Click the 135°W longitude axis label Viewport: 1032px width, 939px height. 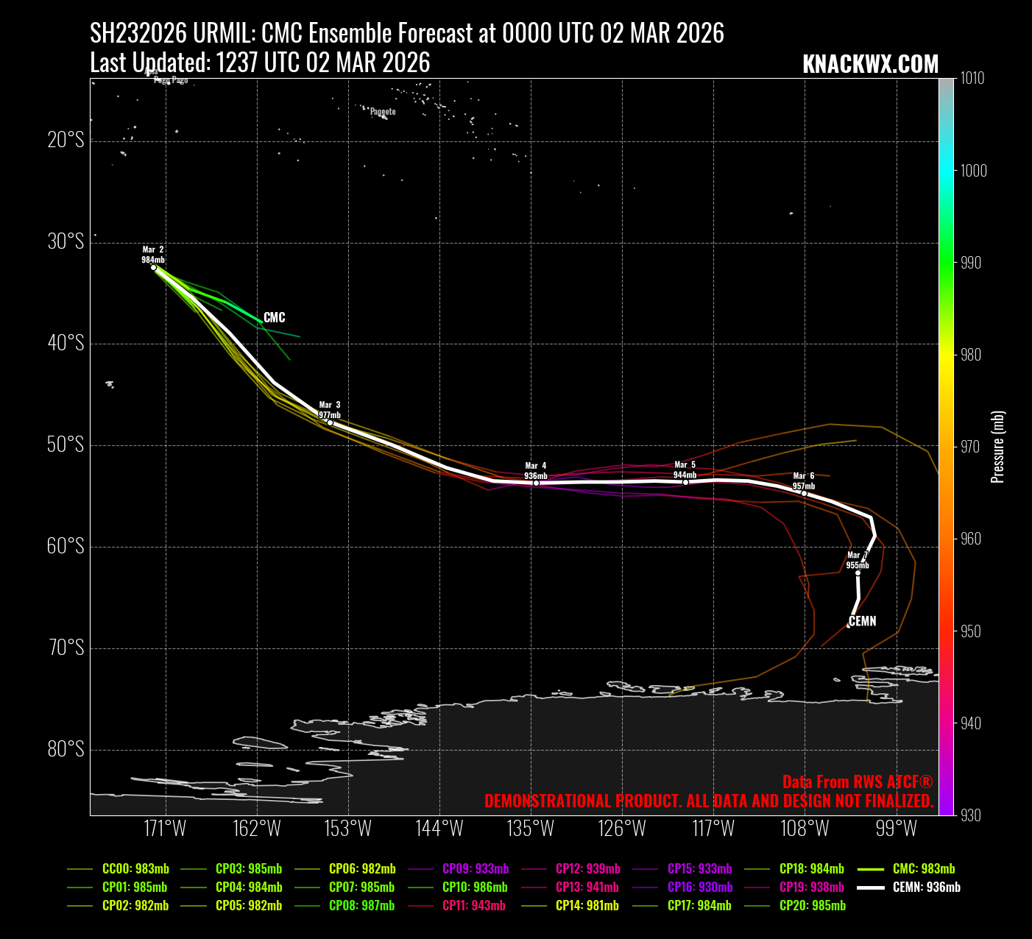[x=531, y=829]
